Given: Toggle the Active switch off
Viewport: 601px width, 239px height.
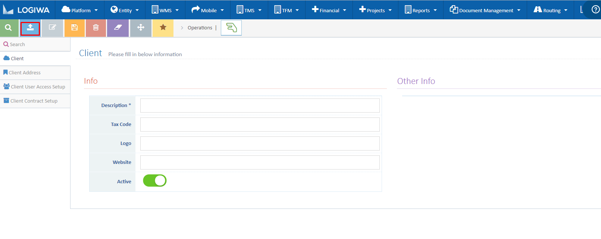Looking at the screenshot, I should click(155, 181).
